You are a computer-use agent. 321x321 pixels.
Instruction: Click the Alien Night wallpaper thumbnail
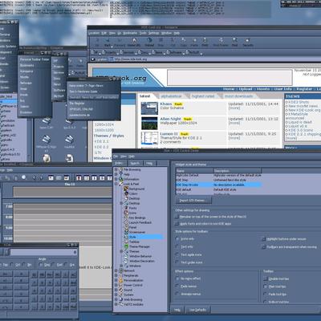(x=149, y=123)
